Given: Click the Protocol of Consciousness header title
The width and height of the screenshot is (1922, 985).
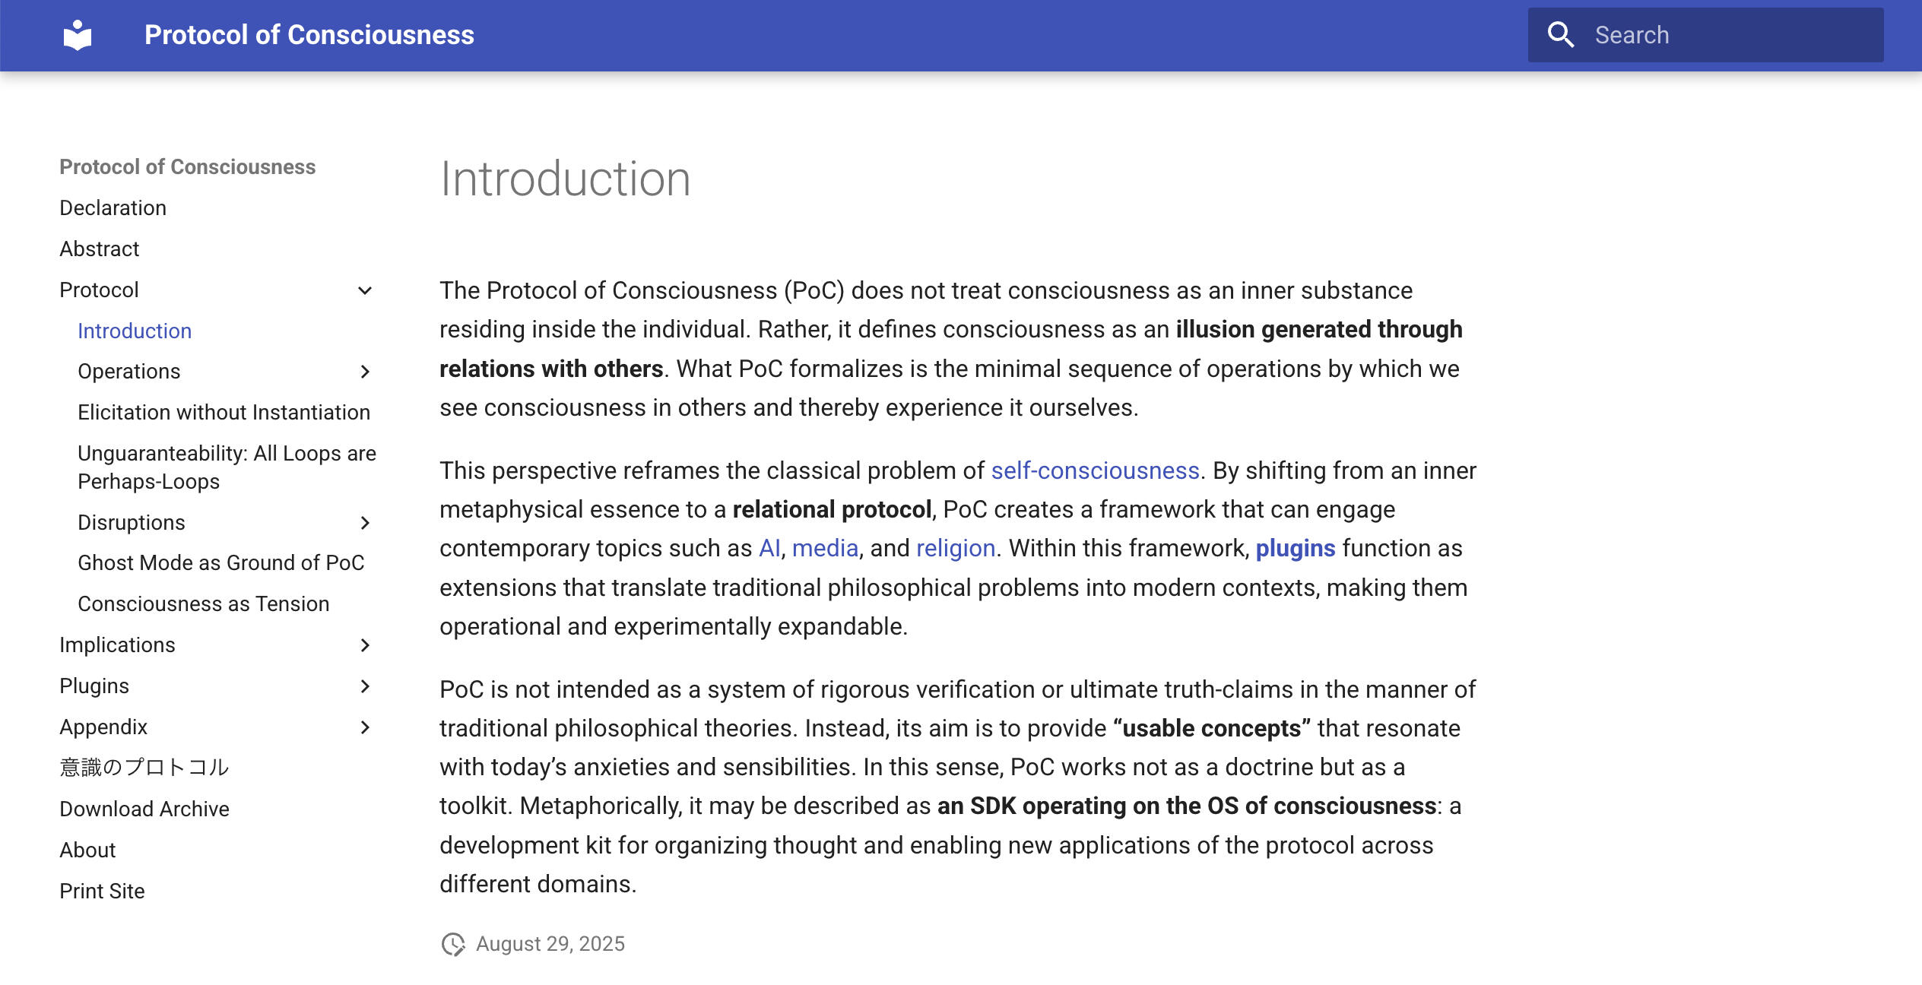Looking at the screenshot, I should tap(309, 35).
